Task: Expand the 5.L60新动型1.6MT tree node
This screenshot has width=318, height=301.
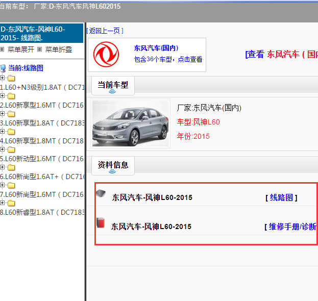Action: 2,149
